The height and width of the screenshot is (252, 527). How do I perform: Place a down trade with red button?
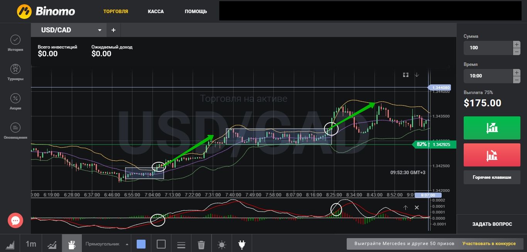[x=492, y=155]
